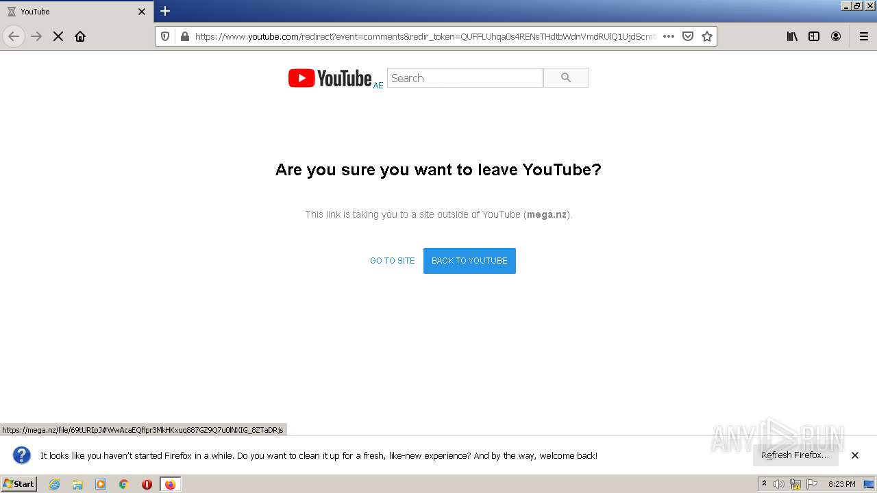Open the Opera taskbar icon
The height and width of the screenshot is (493, 877).
(147, 484)
